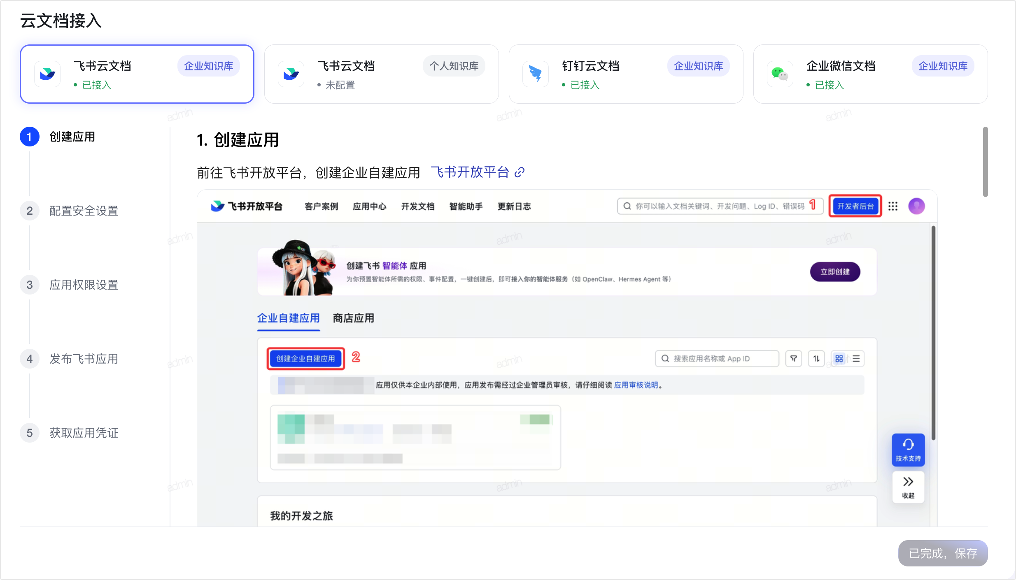This screenshot has width=1016, height=580.
Task: Click the DingTalk logo icon
Action: click(536, 74)
